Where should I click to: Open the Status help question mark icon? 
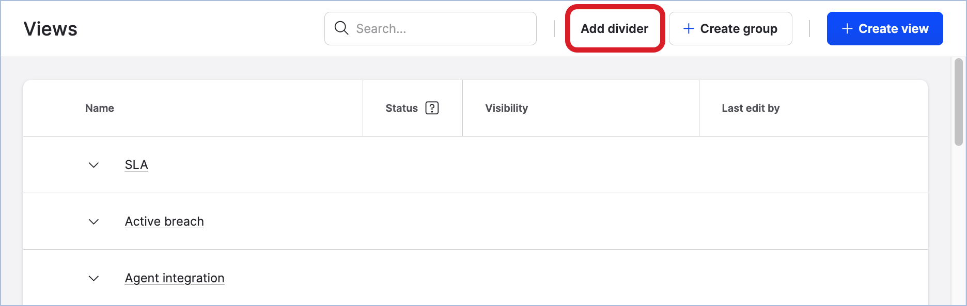click(x=432, y=108)
